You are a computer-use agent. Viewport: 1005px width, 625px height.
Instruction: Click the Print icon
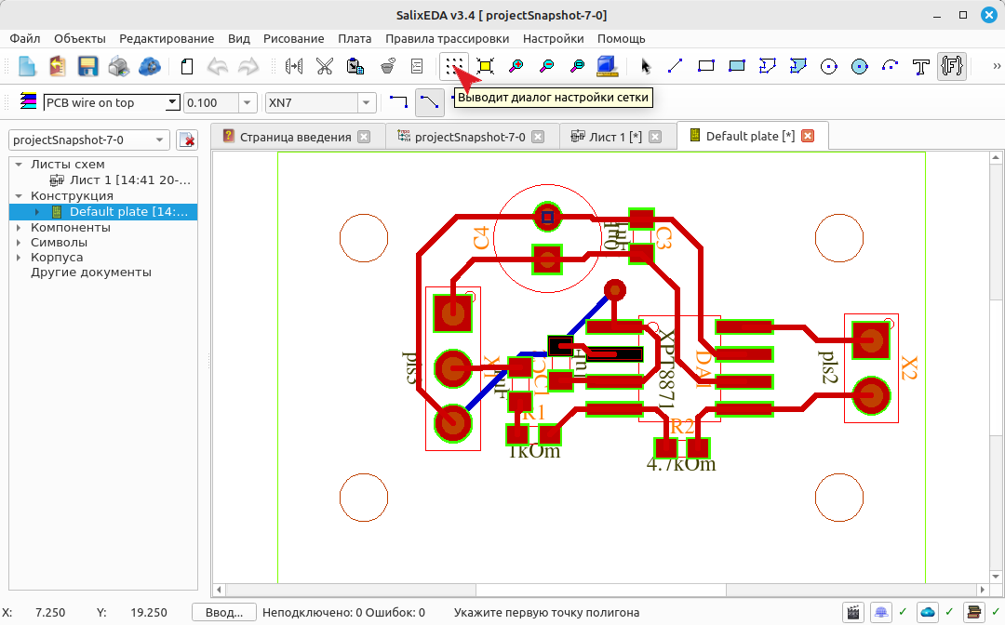(x=118, y=66)
